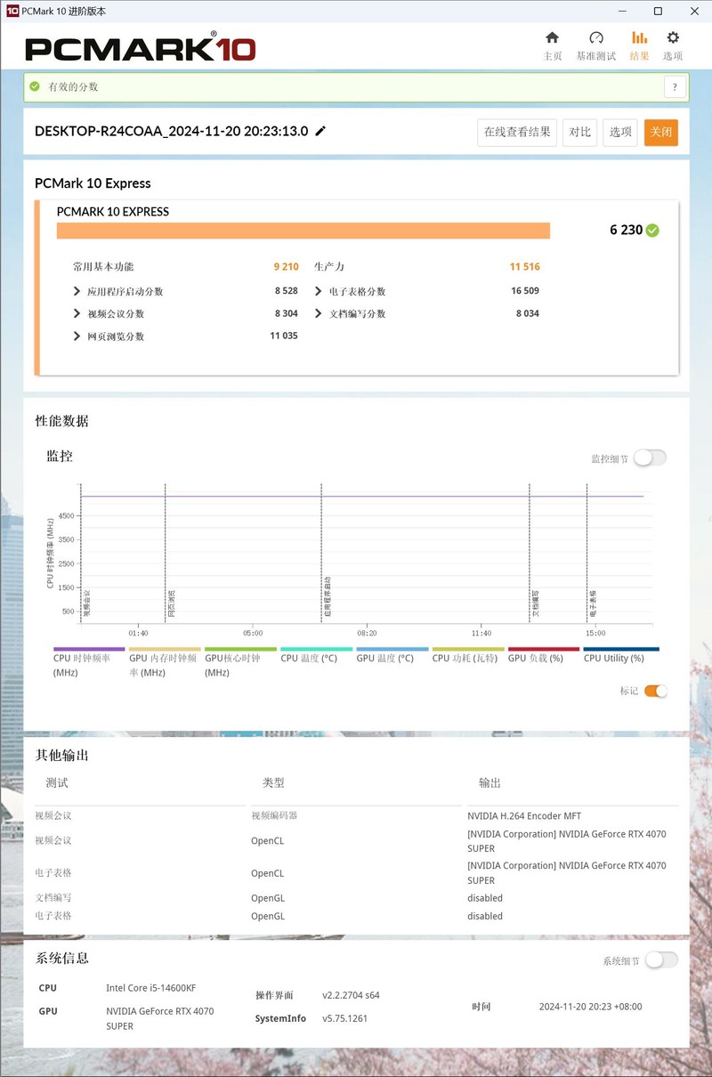Click the web browsing (网页浏览) marker in chart
Viewport: 712px width, 1077px height.
[x=171, y=603]
